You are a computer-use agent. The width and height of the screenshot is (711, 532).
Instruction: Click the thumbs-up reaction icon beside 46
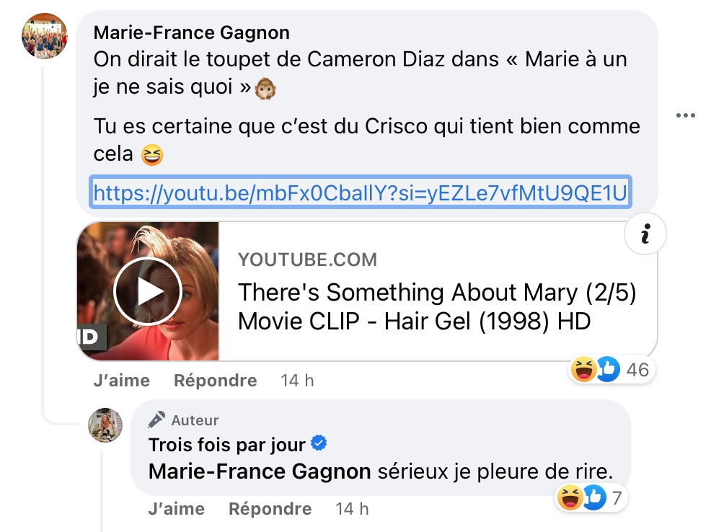608,369
